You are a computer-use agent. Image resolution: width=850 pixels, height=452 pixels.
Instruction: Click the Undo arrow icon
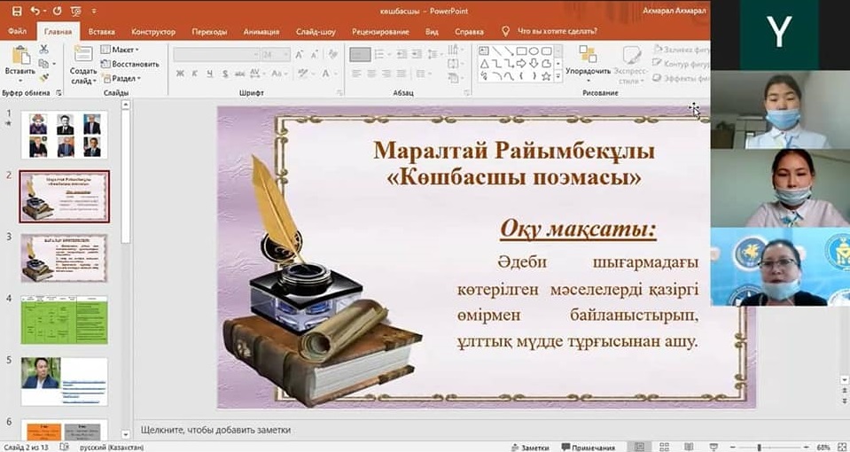coord(35,12)
